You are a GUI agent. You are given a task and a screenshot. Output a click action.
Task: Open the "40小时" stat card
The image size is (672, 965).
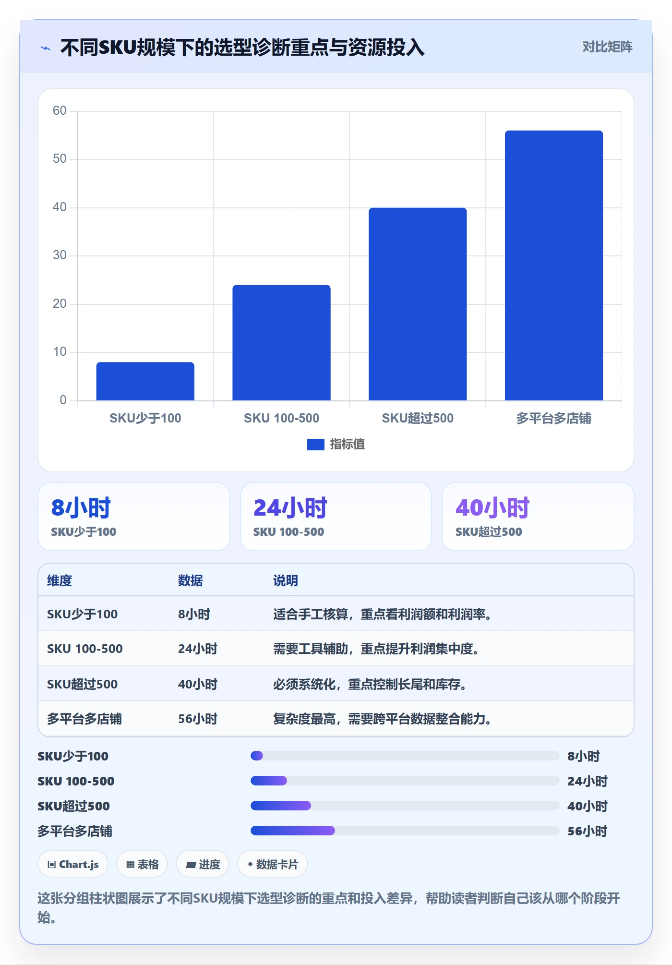tap(538, 517)
